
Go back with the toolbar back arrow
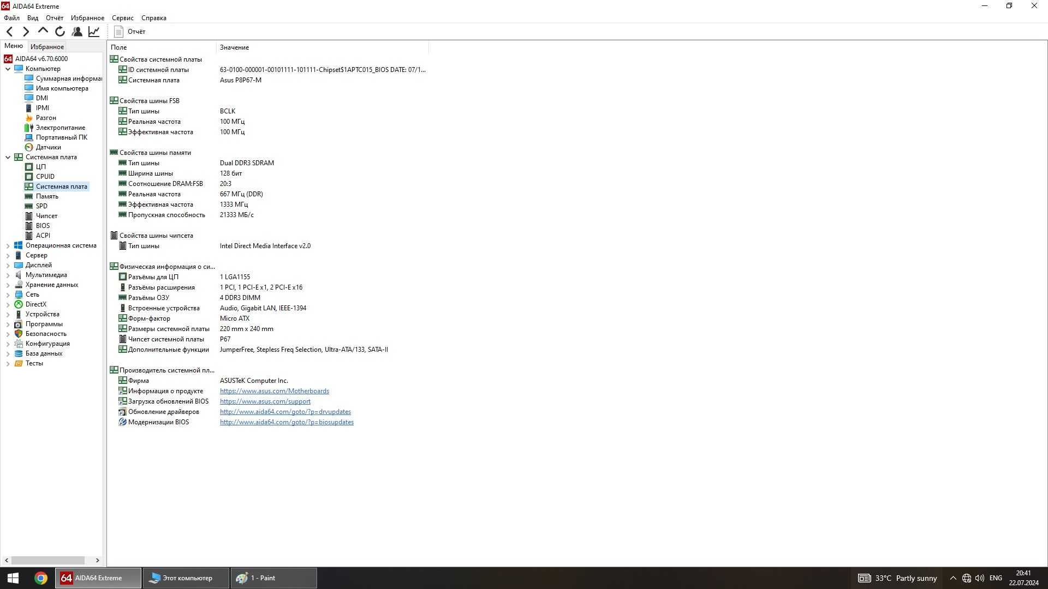click(10, 32)
